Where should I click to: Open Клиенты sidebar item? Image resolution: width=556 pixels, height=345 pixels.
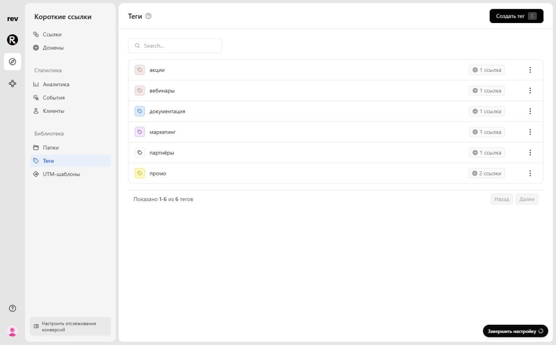(x=70, y=111)
